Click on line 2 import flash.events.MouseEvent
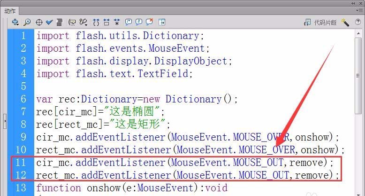365x196 pixels. (123, 48)
